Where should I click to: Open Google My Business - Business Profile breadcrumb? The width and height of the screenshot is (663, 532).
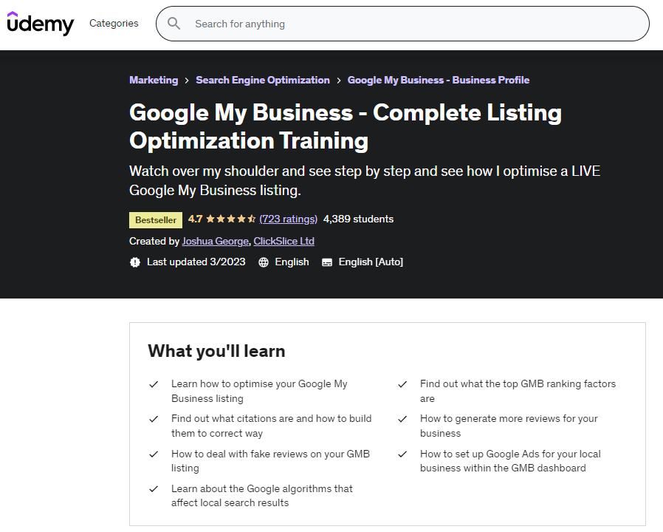(439, 80)
